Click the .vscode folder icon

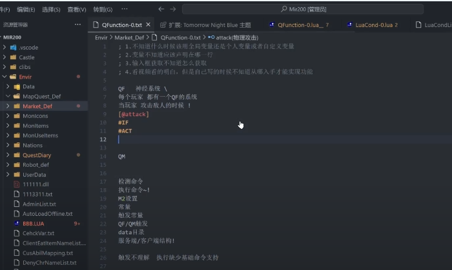pos(13,48)
